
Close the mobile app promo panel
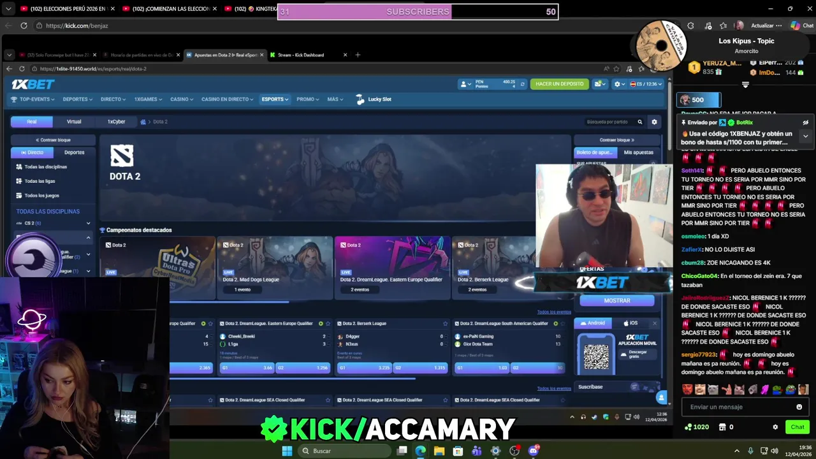(654, 323)
